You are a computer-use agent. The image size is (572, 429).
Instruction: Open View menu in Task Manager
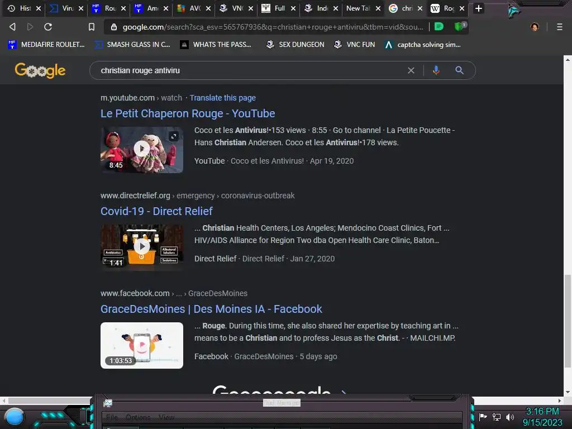(166, 417)
